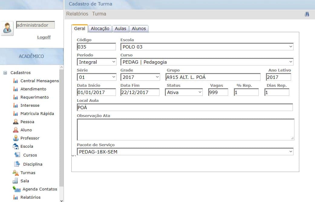Switch to the Alocação tab

pos(100,29)
